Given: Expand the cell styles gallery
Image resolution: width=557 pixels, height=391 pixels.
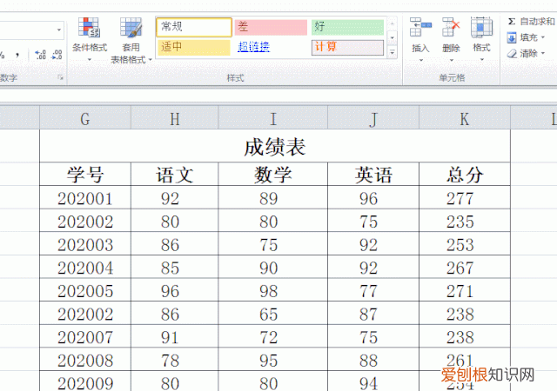Looking at the screenshot, I should point(393,53).
